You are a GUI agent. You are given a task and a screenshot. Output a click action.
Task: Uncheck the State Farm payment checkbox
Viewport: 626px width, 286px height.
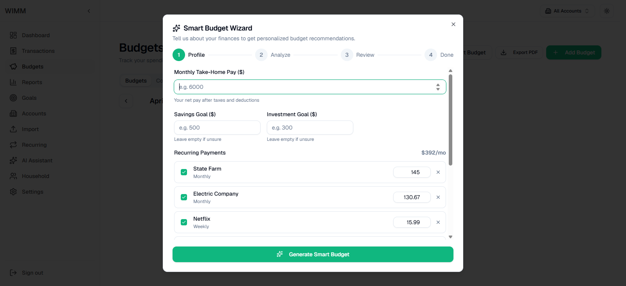coord(184,172)
